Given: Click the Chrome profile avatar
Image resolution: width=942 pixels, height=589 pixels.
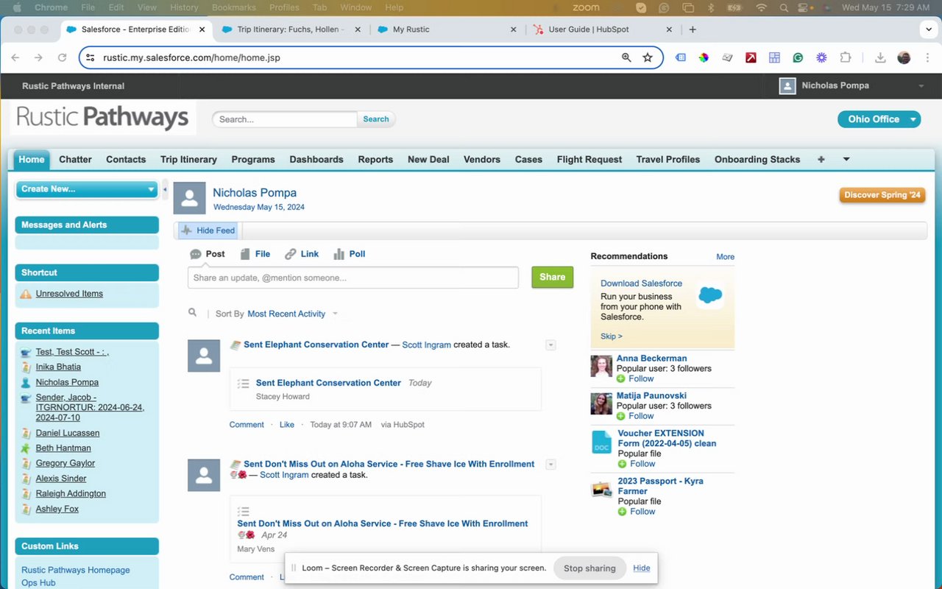Looking at the screenshot, I should (x=904, y=57).
